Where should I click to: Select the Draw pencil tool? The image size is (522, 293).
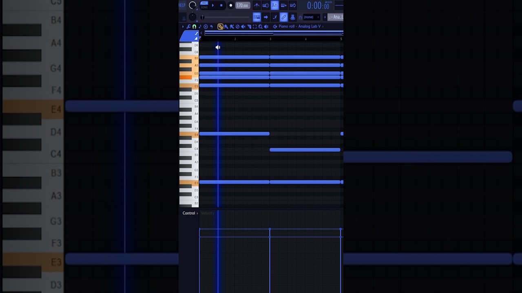tap(220, 26)
